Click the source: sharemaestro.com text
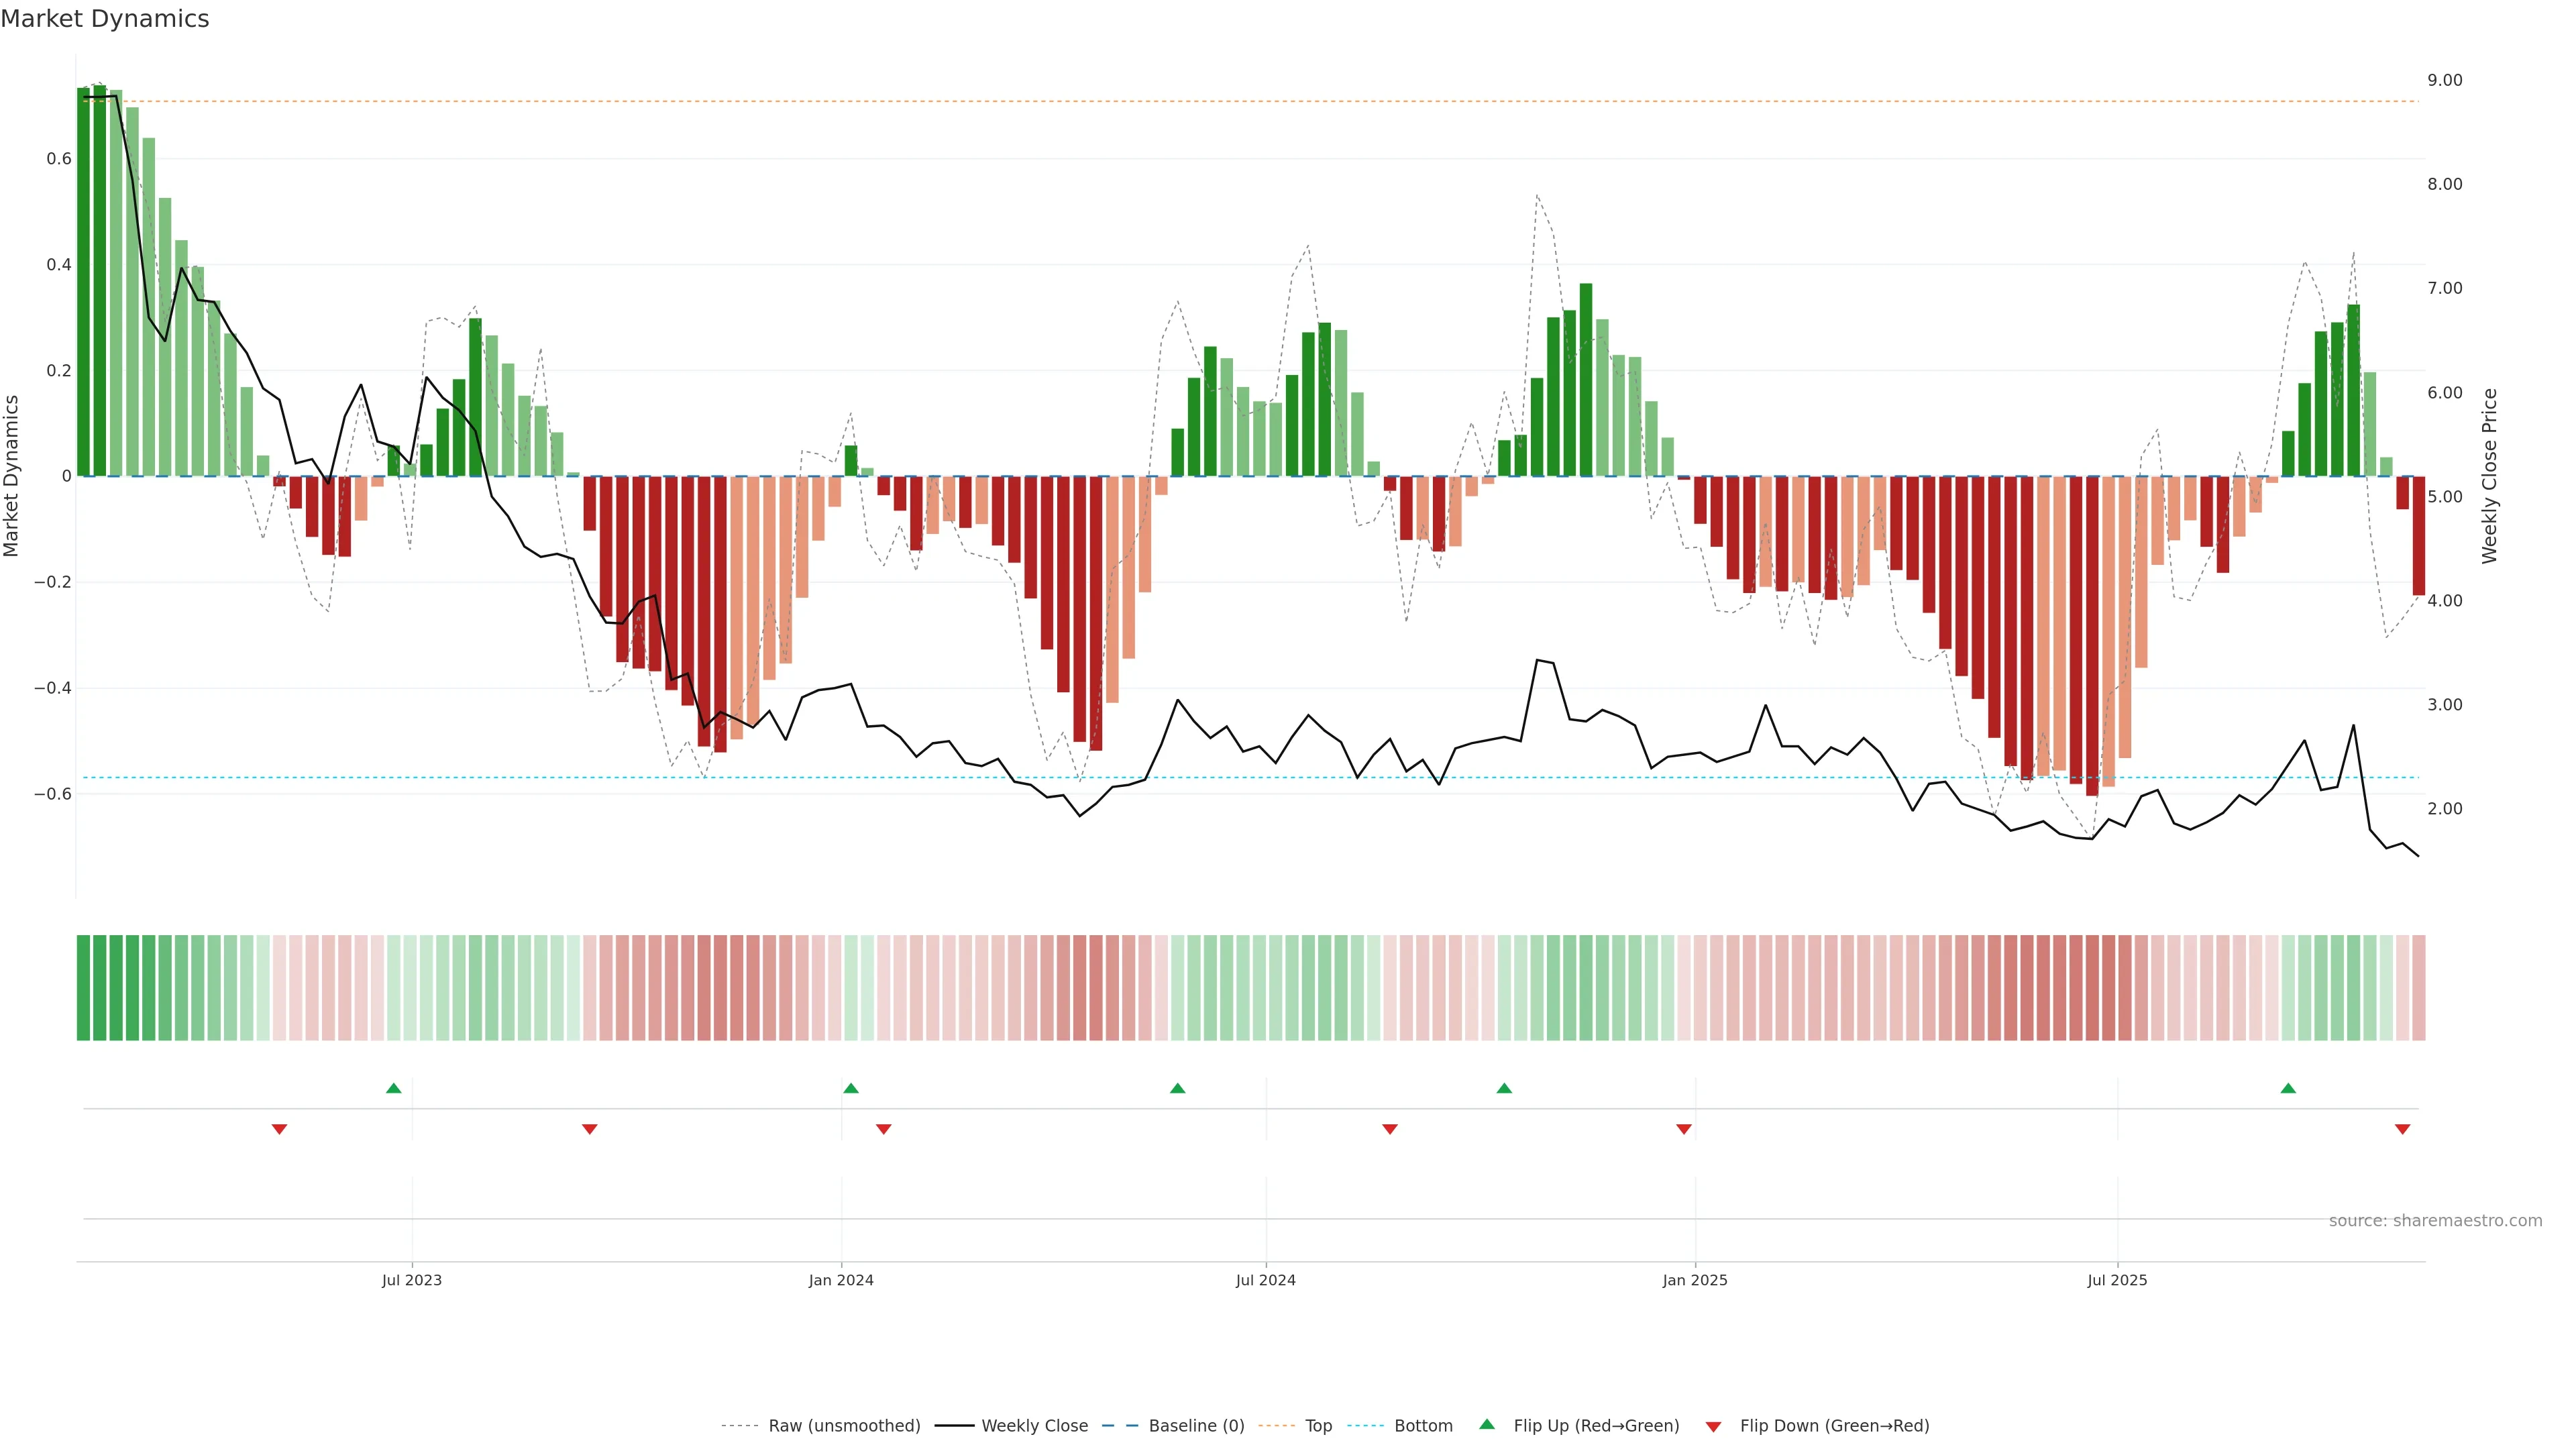This screenshot has width=2576, height=1449. 2435,1221
